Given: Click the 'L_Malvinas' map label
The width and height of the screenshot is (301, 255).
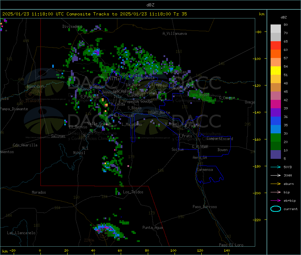Looking at the screenshot, I should tap(132, 124).
